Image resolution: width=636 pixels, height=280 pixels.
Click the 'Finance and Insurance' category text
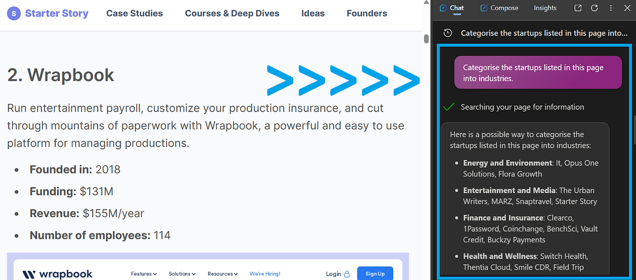point(503,218)
